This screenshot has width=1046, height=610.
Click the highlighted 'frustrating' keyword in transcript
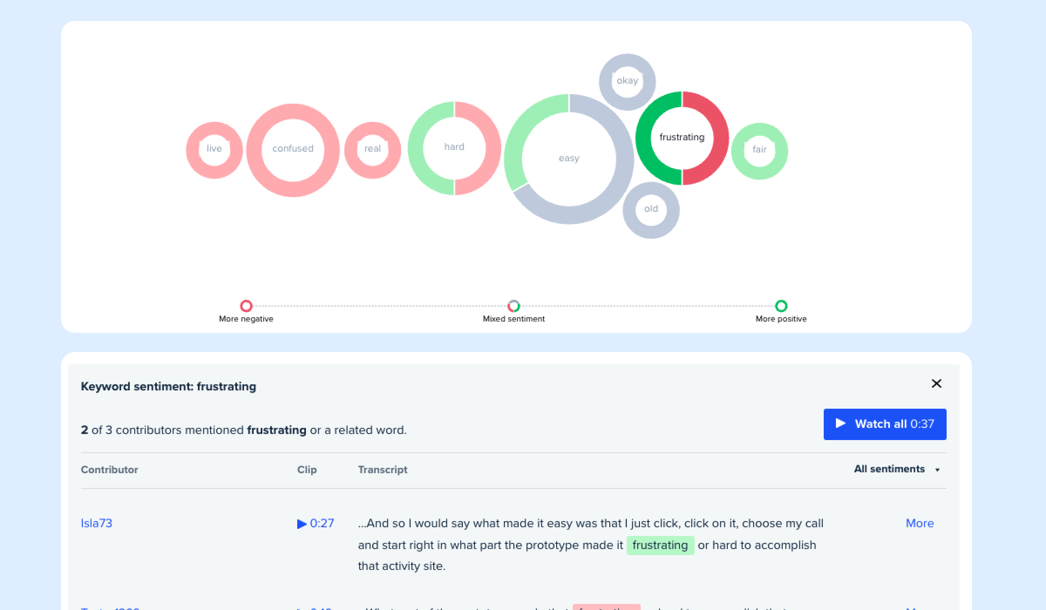(660, 545)
